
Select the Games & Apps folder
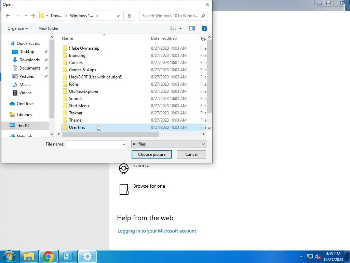coord(134,70)
